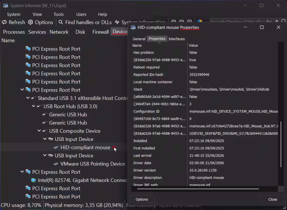Open the Tools menu

coord(59,14)
